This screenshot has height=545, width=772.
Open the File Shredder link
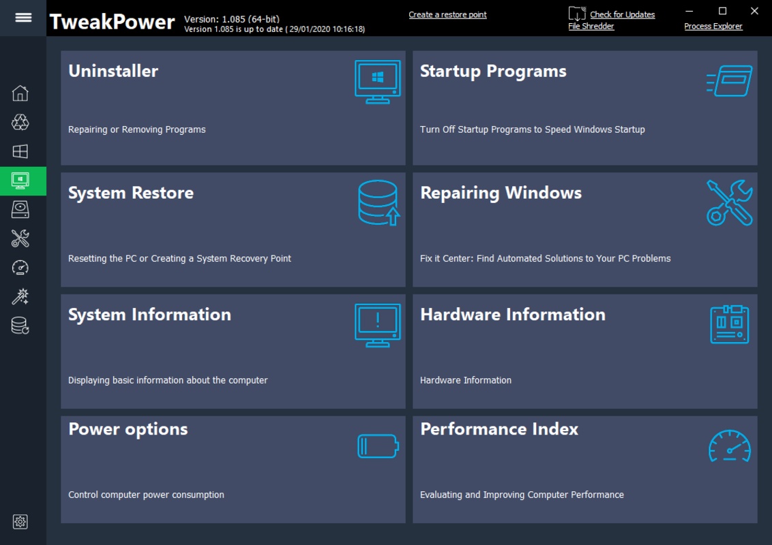(x=591, y=26)
